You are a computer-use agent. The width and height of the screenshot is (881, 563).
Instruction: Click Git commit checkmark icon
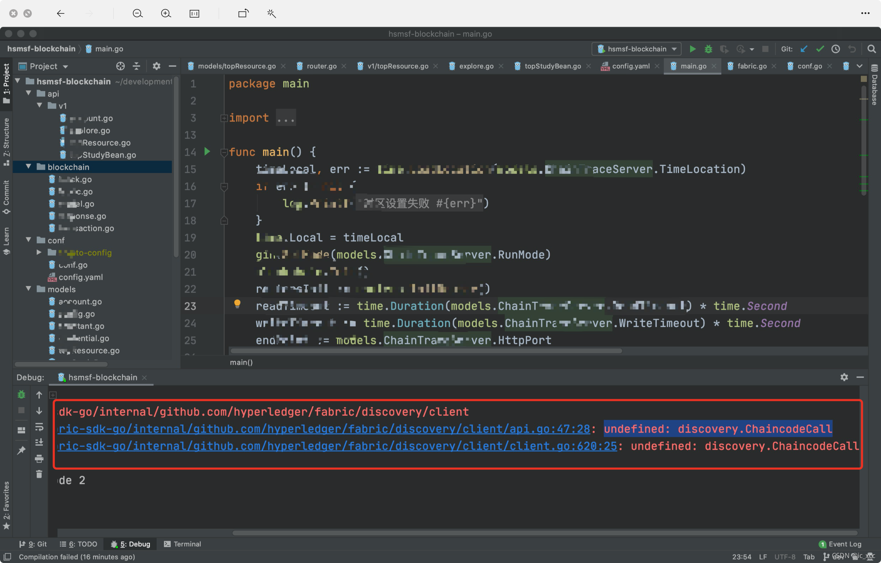point(820,49)
